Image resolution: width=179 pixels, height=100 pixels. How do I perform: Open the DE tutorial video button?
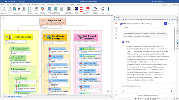(x=82, y=7)
